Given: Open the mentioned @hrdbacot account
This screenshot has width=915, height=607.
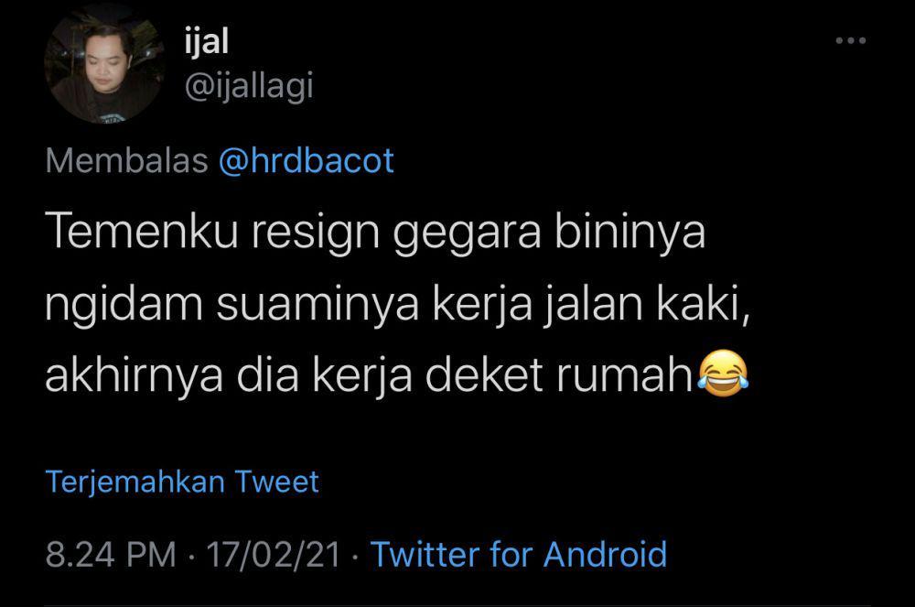Looking at the screenshot, I should 307,160.
